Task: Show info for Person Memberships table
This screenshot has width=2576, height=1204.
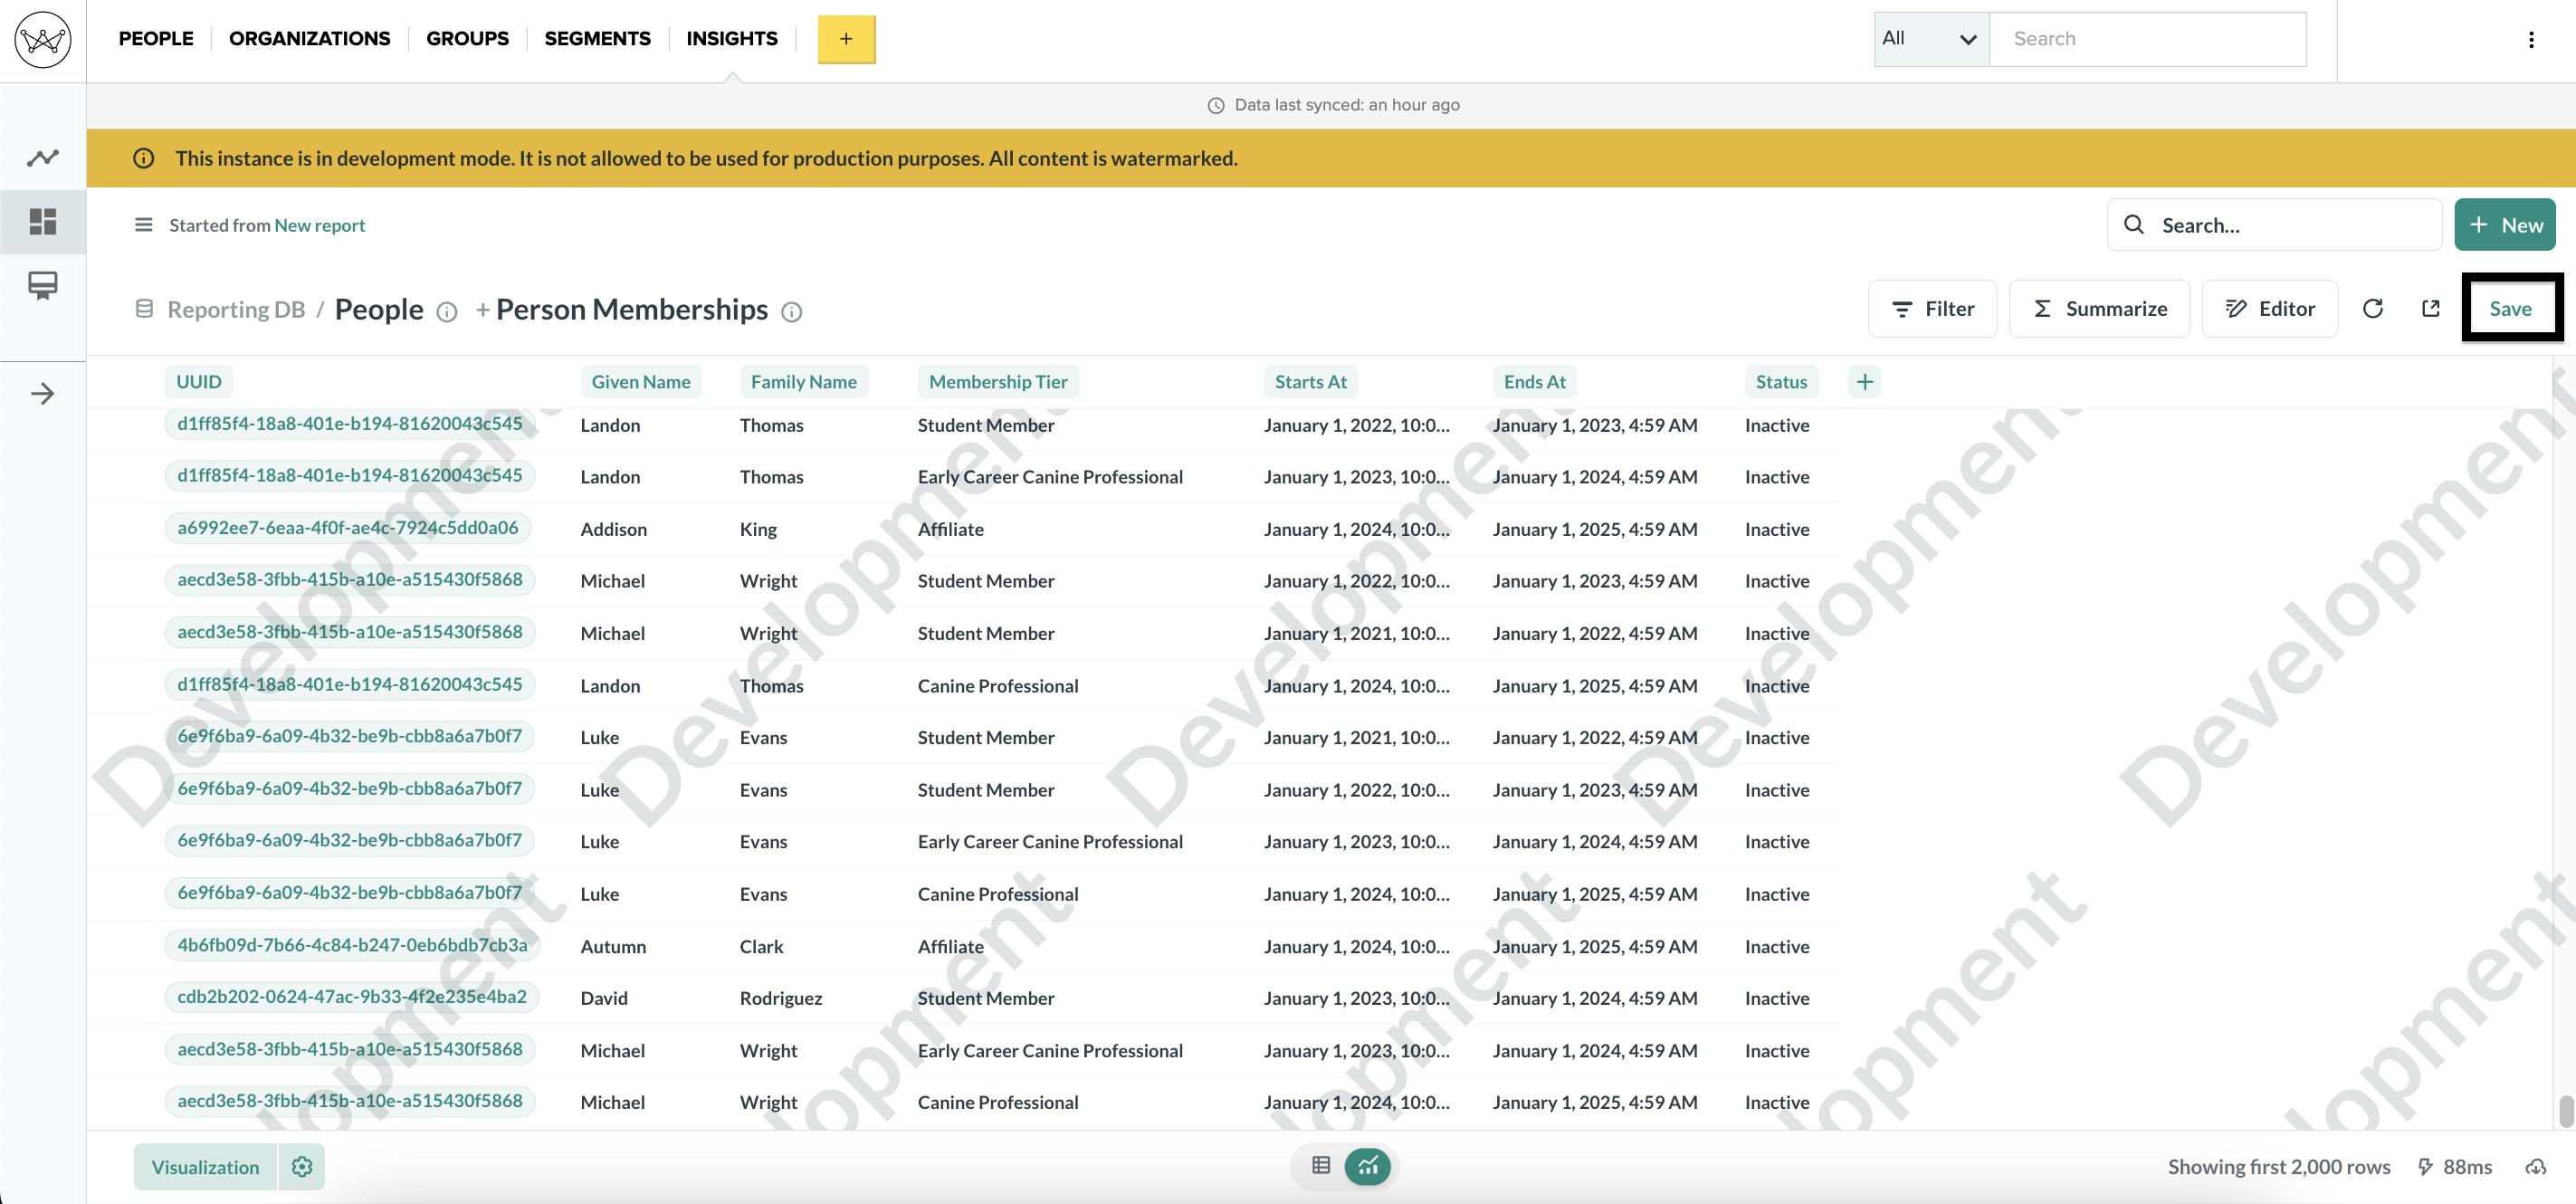Action: (792, 312)
